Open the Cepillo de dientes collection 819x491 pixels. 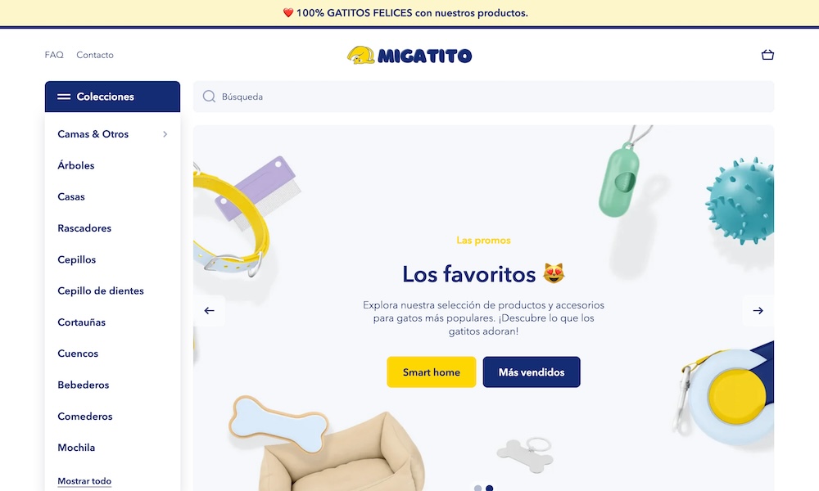point(100,291)
